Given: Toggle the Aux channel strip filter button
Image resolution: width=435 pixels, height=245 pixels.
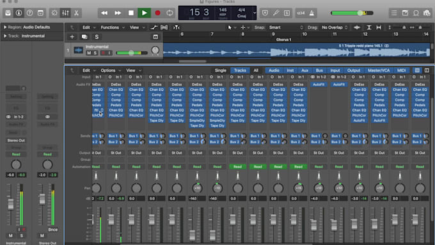Looking at the screenshot, I should (x=304, y=70).
